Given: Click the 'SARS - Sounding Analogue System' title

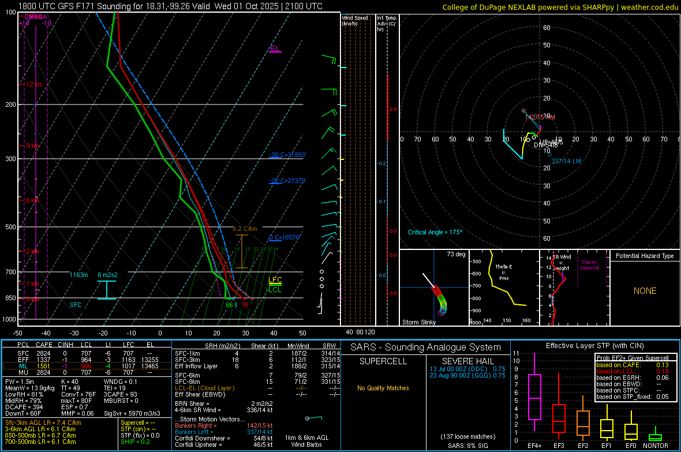Looking at the screenshot, I should [425, 348].
